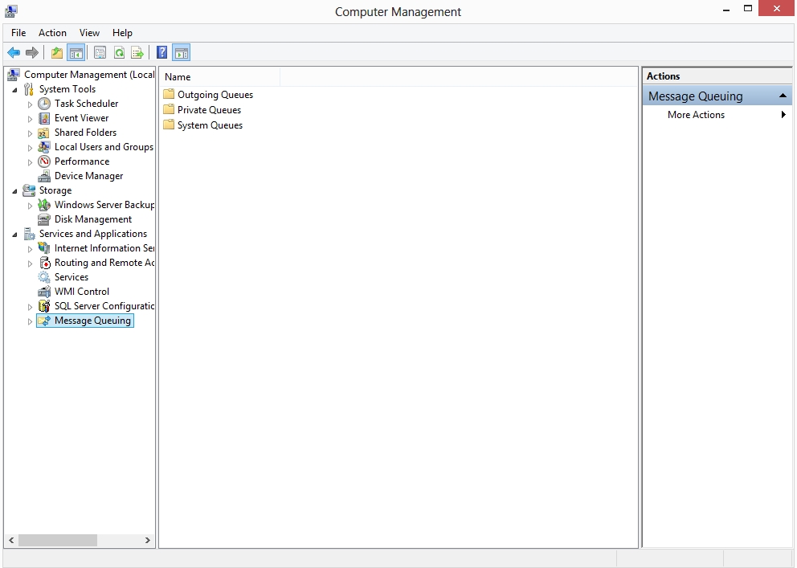Click the System Tools icon
This screenshot has height=568, width=797.
click(29, 89)
